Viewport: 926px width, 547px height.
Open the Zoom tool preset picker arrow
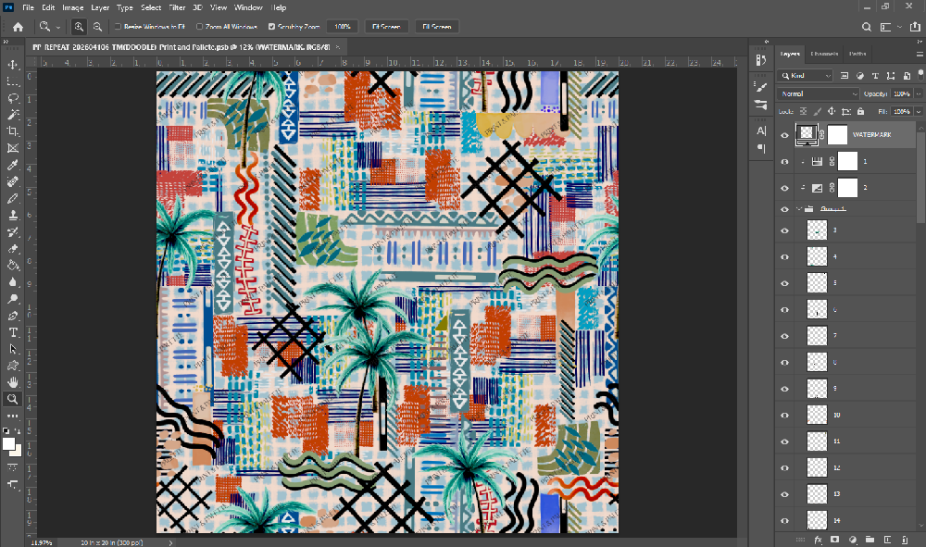coord(57,27)
